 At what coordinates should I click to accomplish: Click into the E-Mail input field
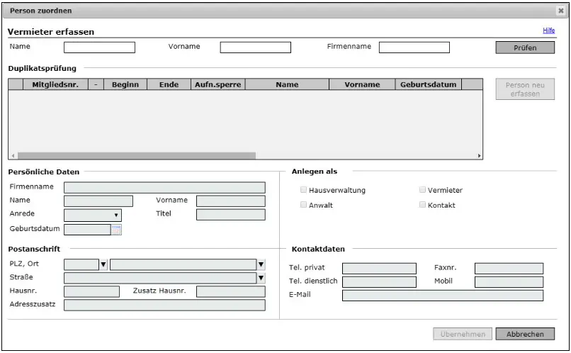[x=442, y=296]
